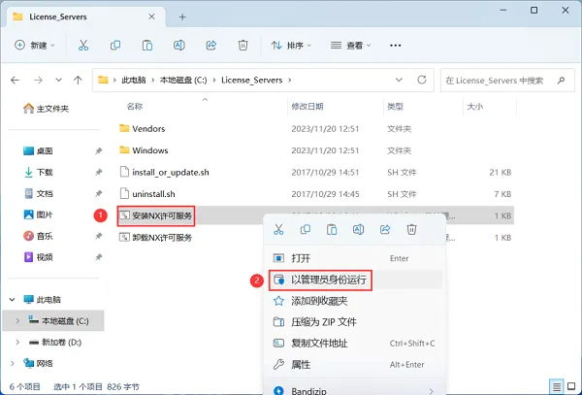The width and height of the screenshot is (582, 395).
Task: Click the Cut icon in the top toolbar
Action: [x=83, y=46]
